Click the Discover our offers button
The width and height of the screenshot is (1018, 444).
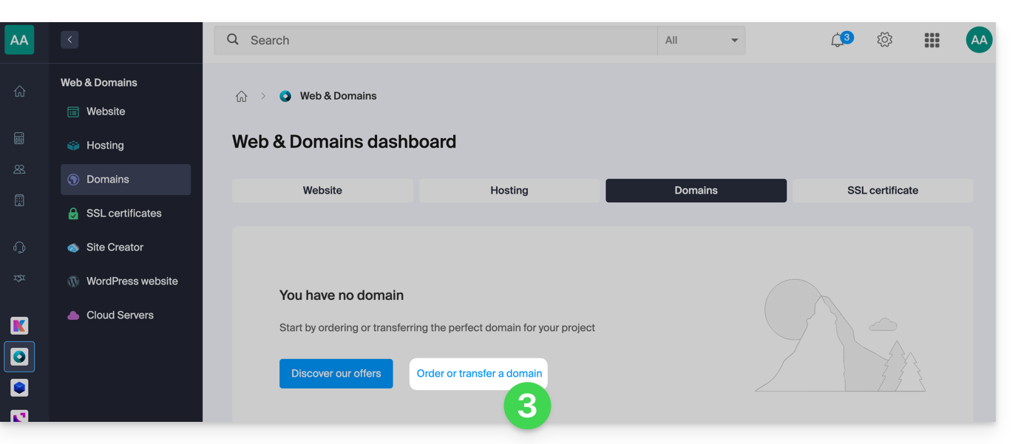[x=336, y=374]
